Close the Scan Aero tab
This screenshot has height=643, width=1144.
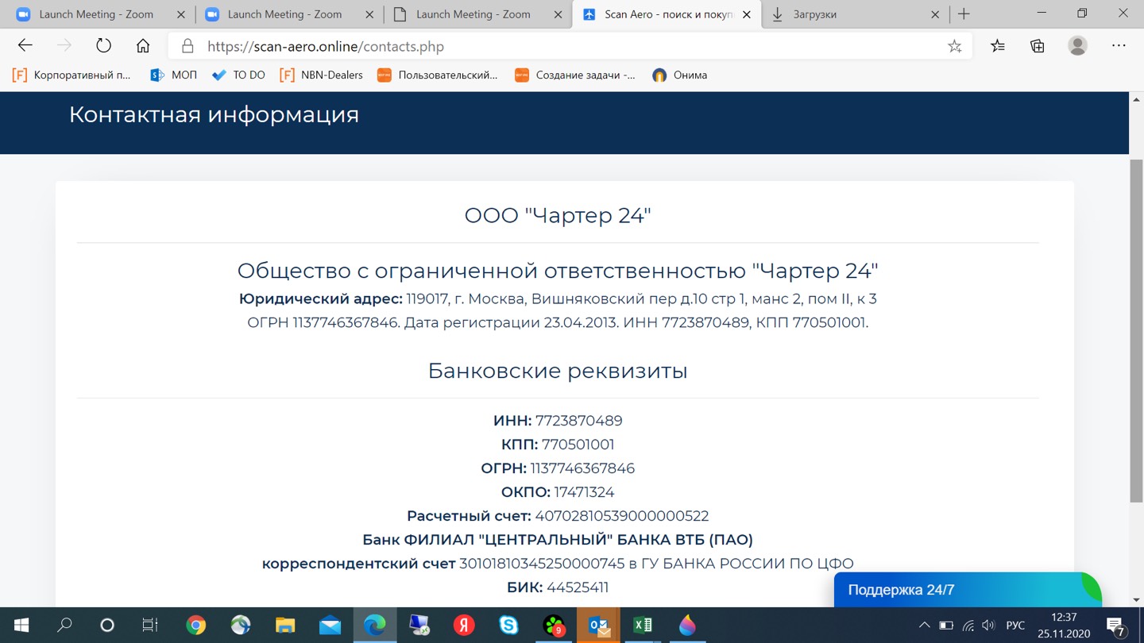coord(746,14)
